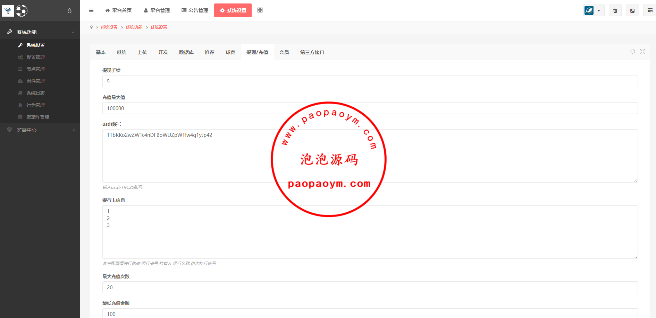Click the 银行卡信息 textarea resize handle
Screen dimensions: 656x318
coord(636,256)
